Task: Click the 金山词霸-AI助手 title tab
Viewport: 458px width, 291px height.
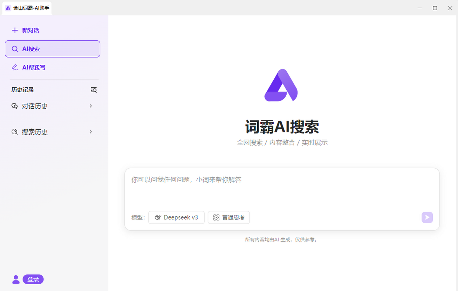Action: (27, 8)
